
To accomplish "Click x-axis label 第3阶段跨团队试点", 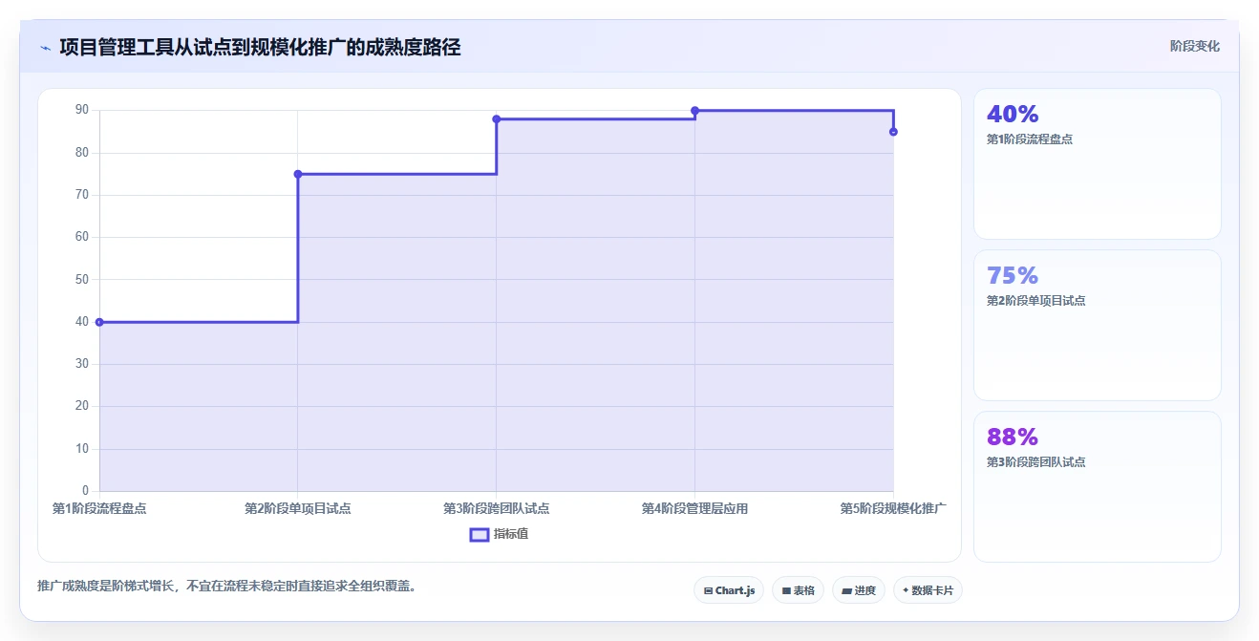I will pos(497,509).
